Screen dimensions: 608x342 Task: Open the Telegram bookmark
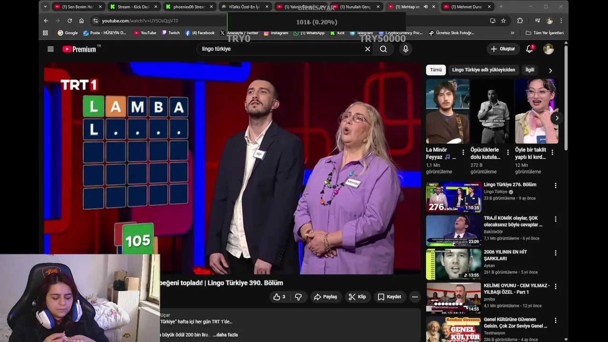361,33
